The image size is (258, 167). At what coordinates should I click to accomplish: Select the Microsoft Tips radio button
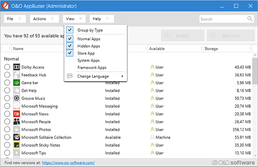[x=7, y=153]
